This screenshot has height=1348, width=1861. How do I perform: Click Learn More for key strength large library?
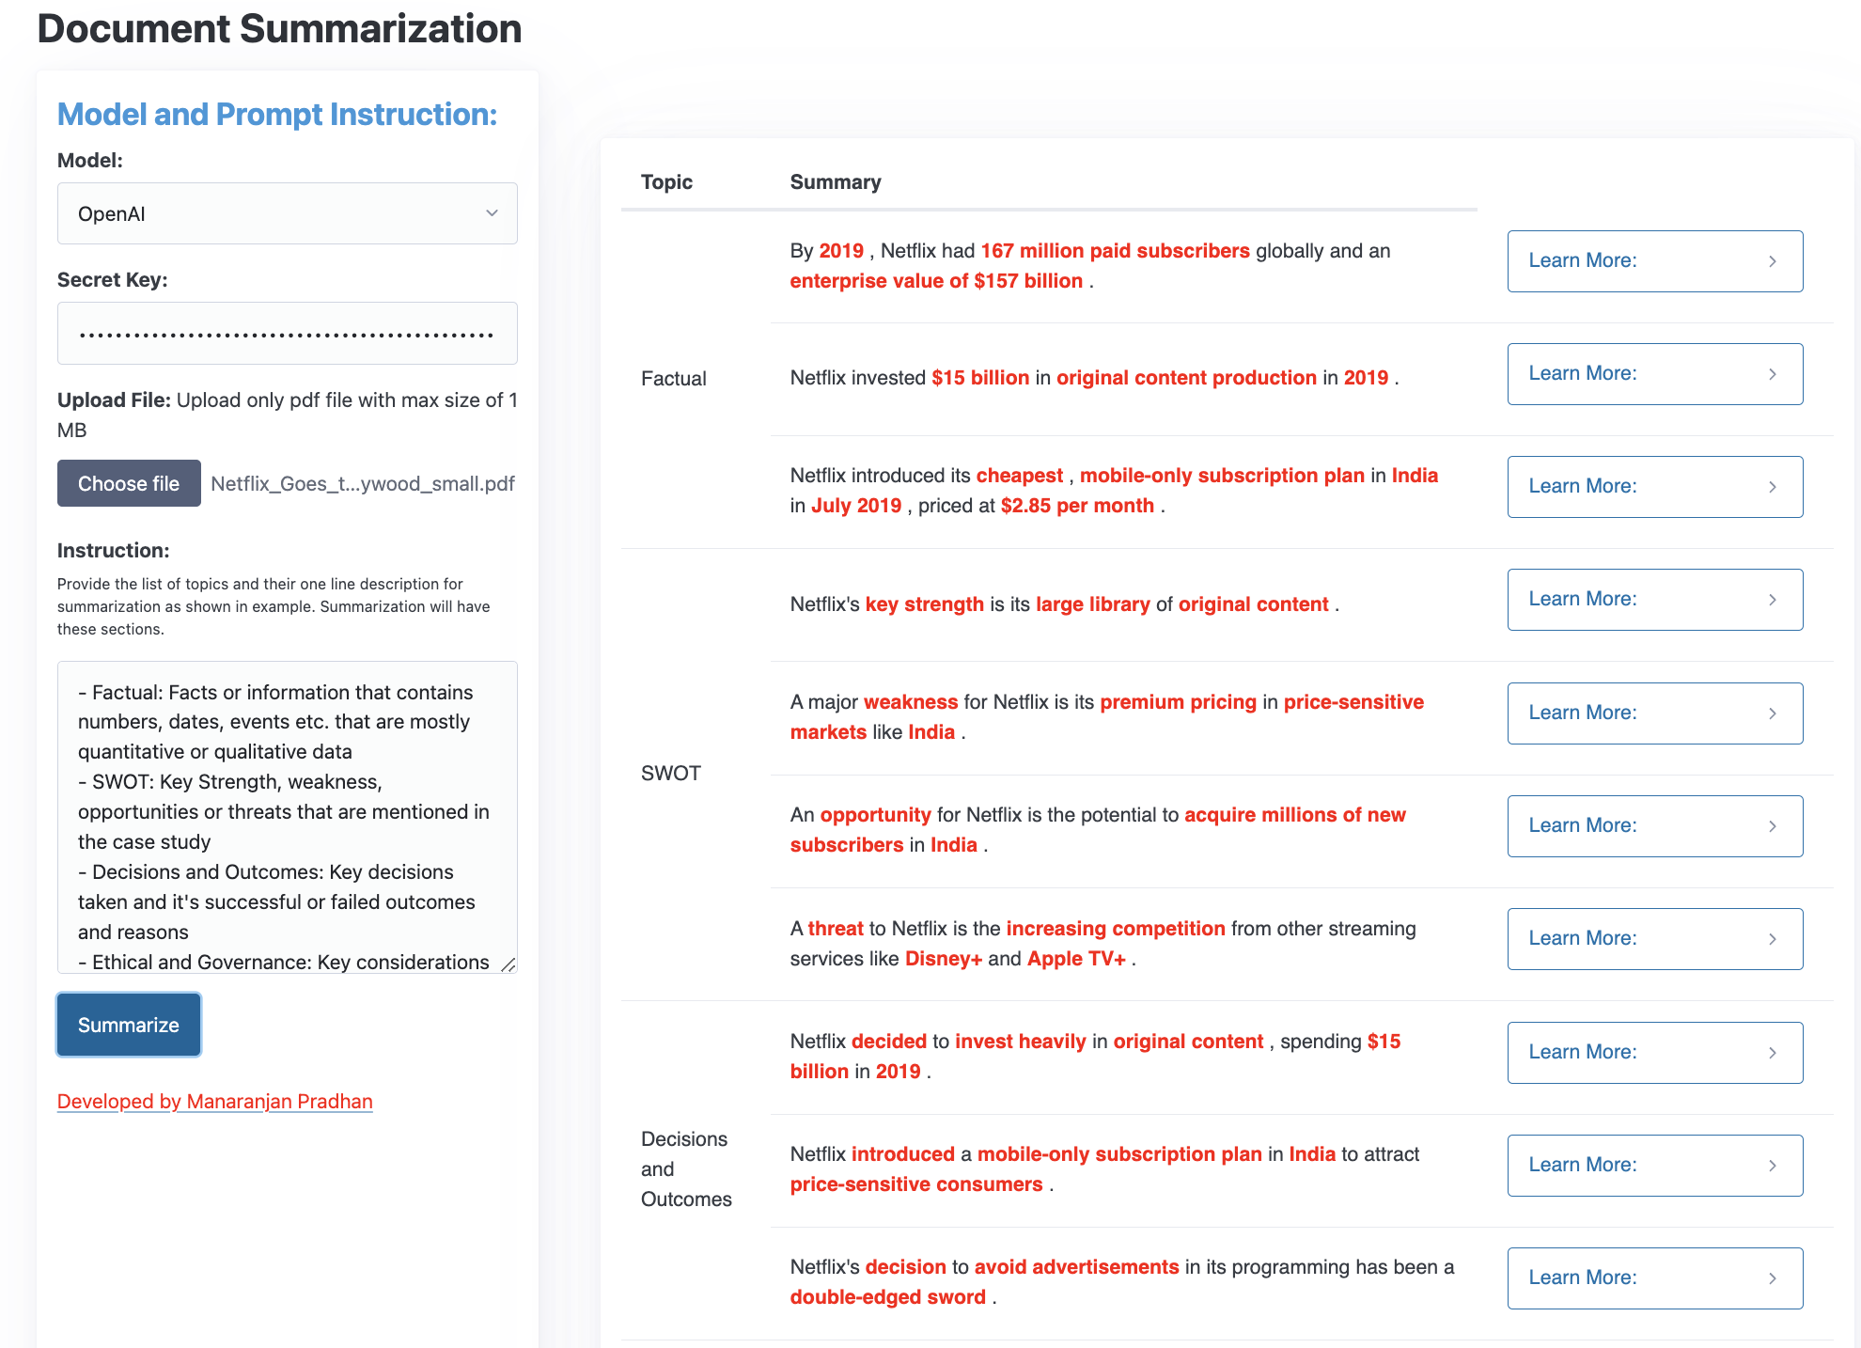click(1654, 598)
